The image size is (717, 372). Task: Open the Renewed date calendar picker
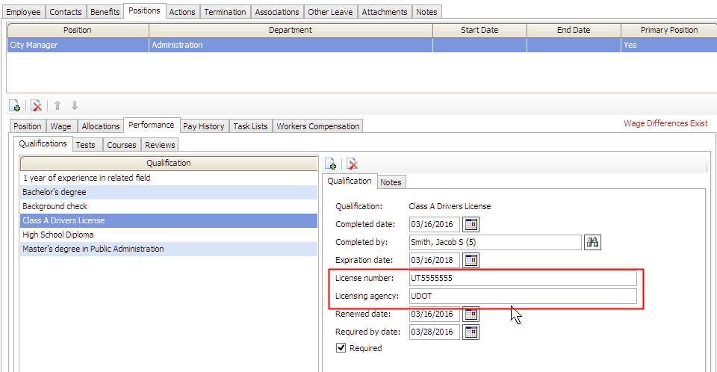471,314
